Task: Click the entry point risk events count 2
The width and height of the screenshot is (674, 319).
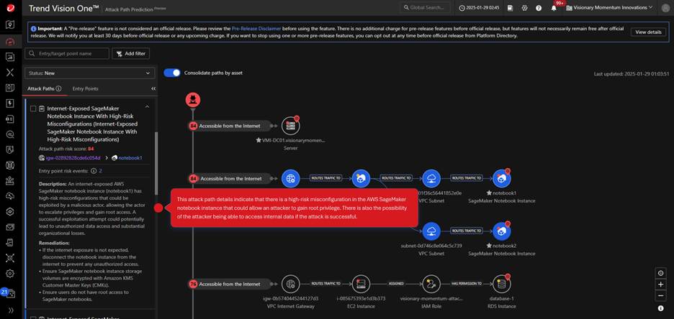Action: 101,171
